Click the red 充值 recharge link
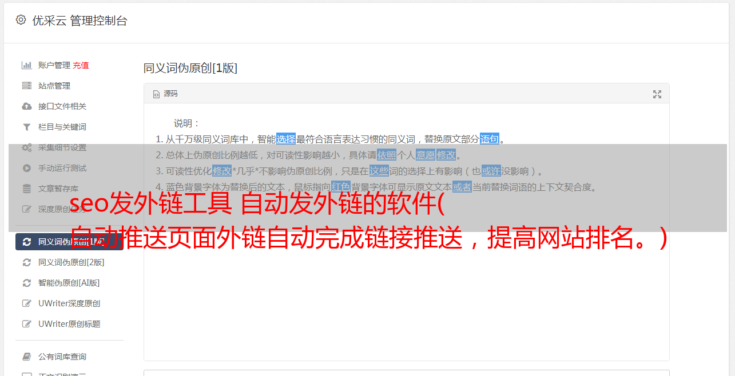The width and height of the screenshot is (735, 376). coord(81,65)
